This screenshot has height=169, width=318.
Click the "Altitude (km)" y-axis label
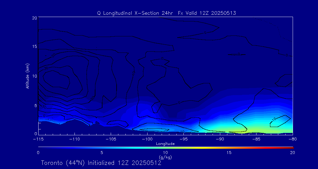(x=27, y=76)
